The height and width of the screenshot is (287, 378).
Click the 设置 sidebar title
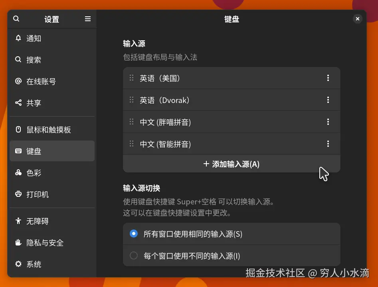click(x=52, y=19)
